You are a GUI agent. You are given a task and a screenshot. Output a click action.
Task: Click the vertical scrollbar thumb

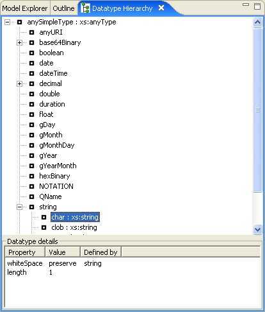(x=257, y=110)
